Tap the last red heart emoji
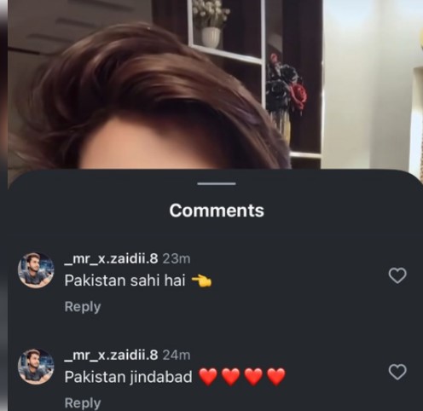 click(x=276, y=377)
